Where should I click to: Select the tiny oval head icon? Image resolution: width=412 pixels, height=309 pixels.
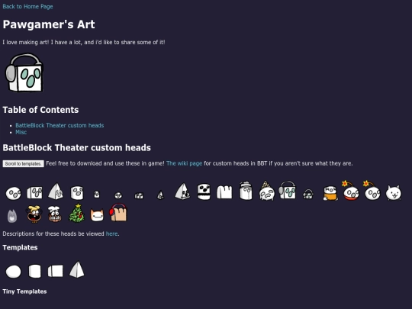(x=118, y=195)
